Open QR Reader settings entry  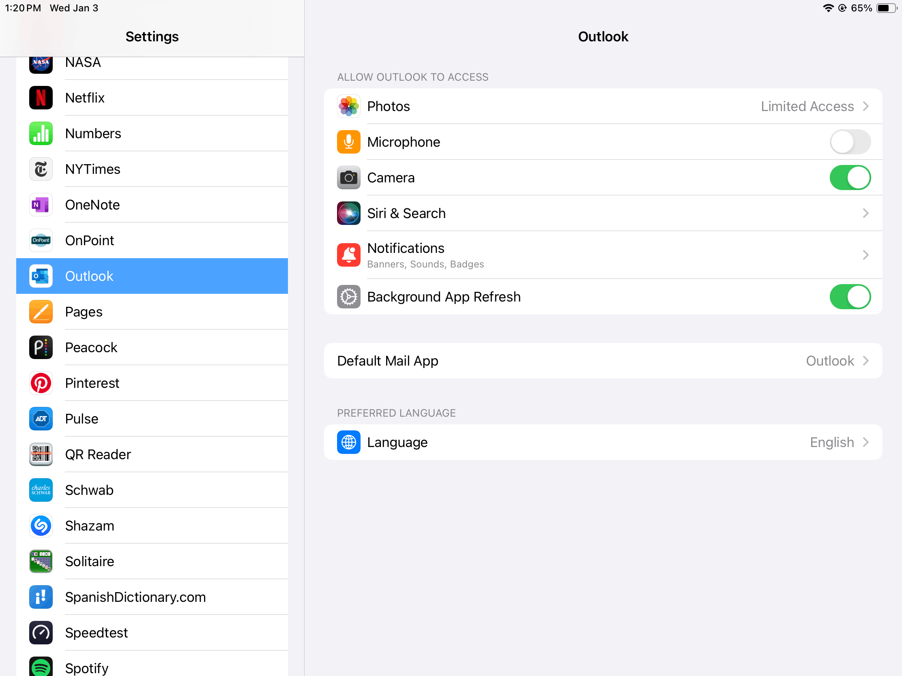click(152, 454)
